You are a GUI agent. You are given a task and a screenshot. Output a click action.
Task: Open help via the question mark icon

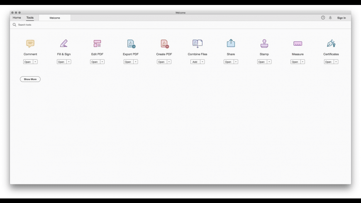click(x=323, y=18)
